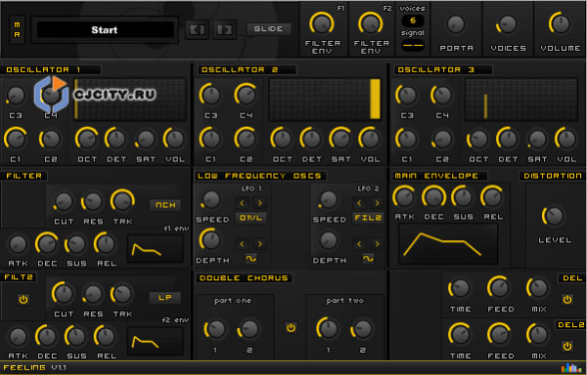Select the previous preset arrow button
The image size is (587, 375).
[197, 29]
